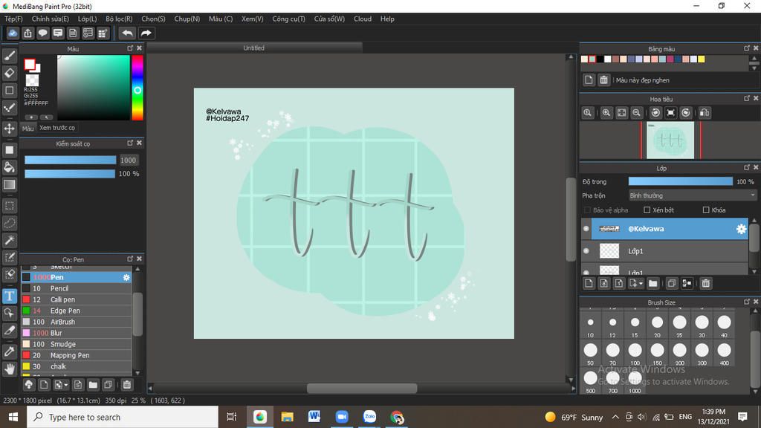Screen dimensions: 761x428
Task: Open Pen brush settings gear
Action: coord(126,278)
